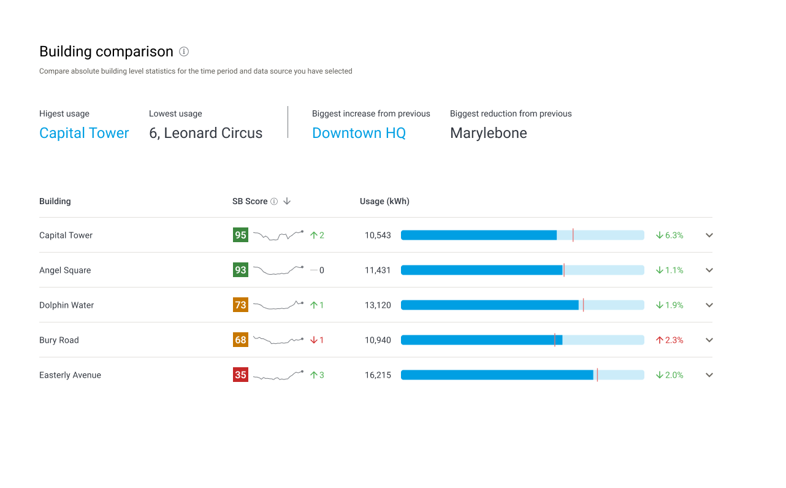Click the info icon beside Building comparison
The width and height of the screenshot is (786, 488).
[x=184, y=51]
